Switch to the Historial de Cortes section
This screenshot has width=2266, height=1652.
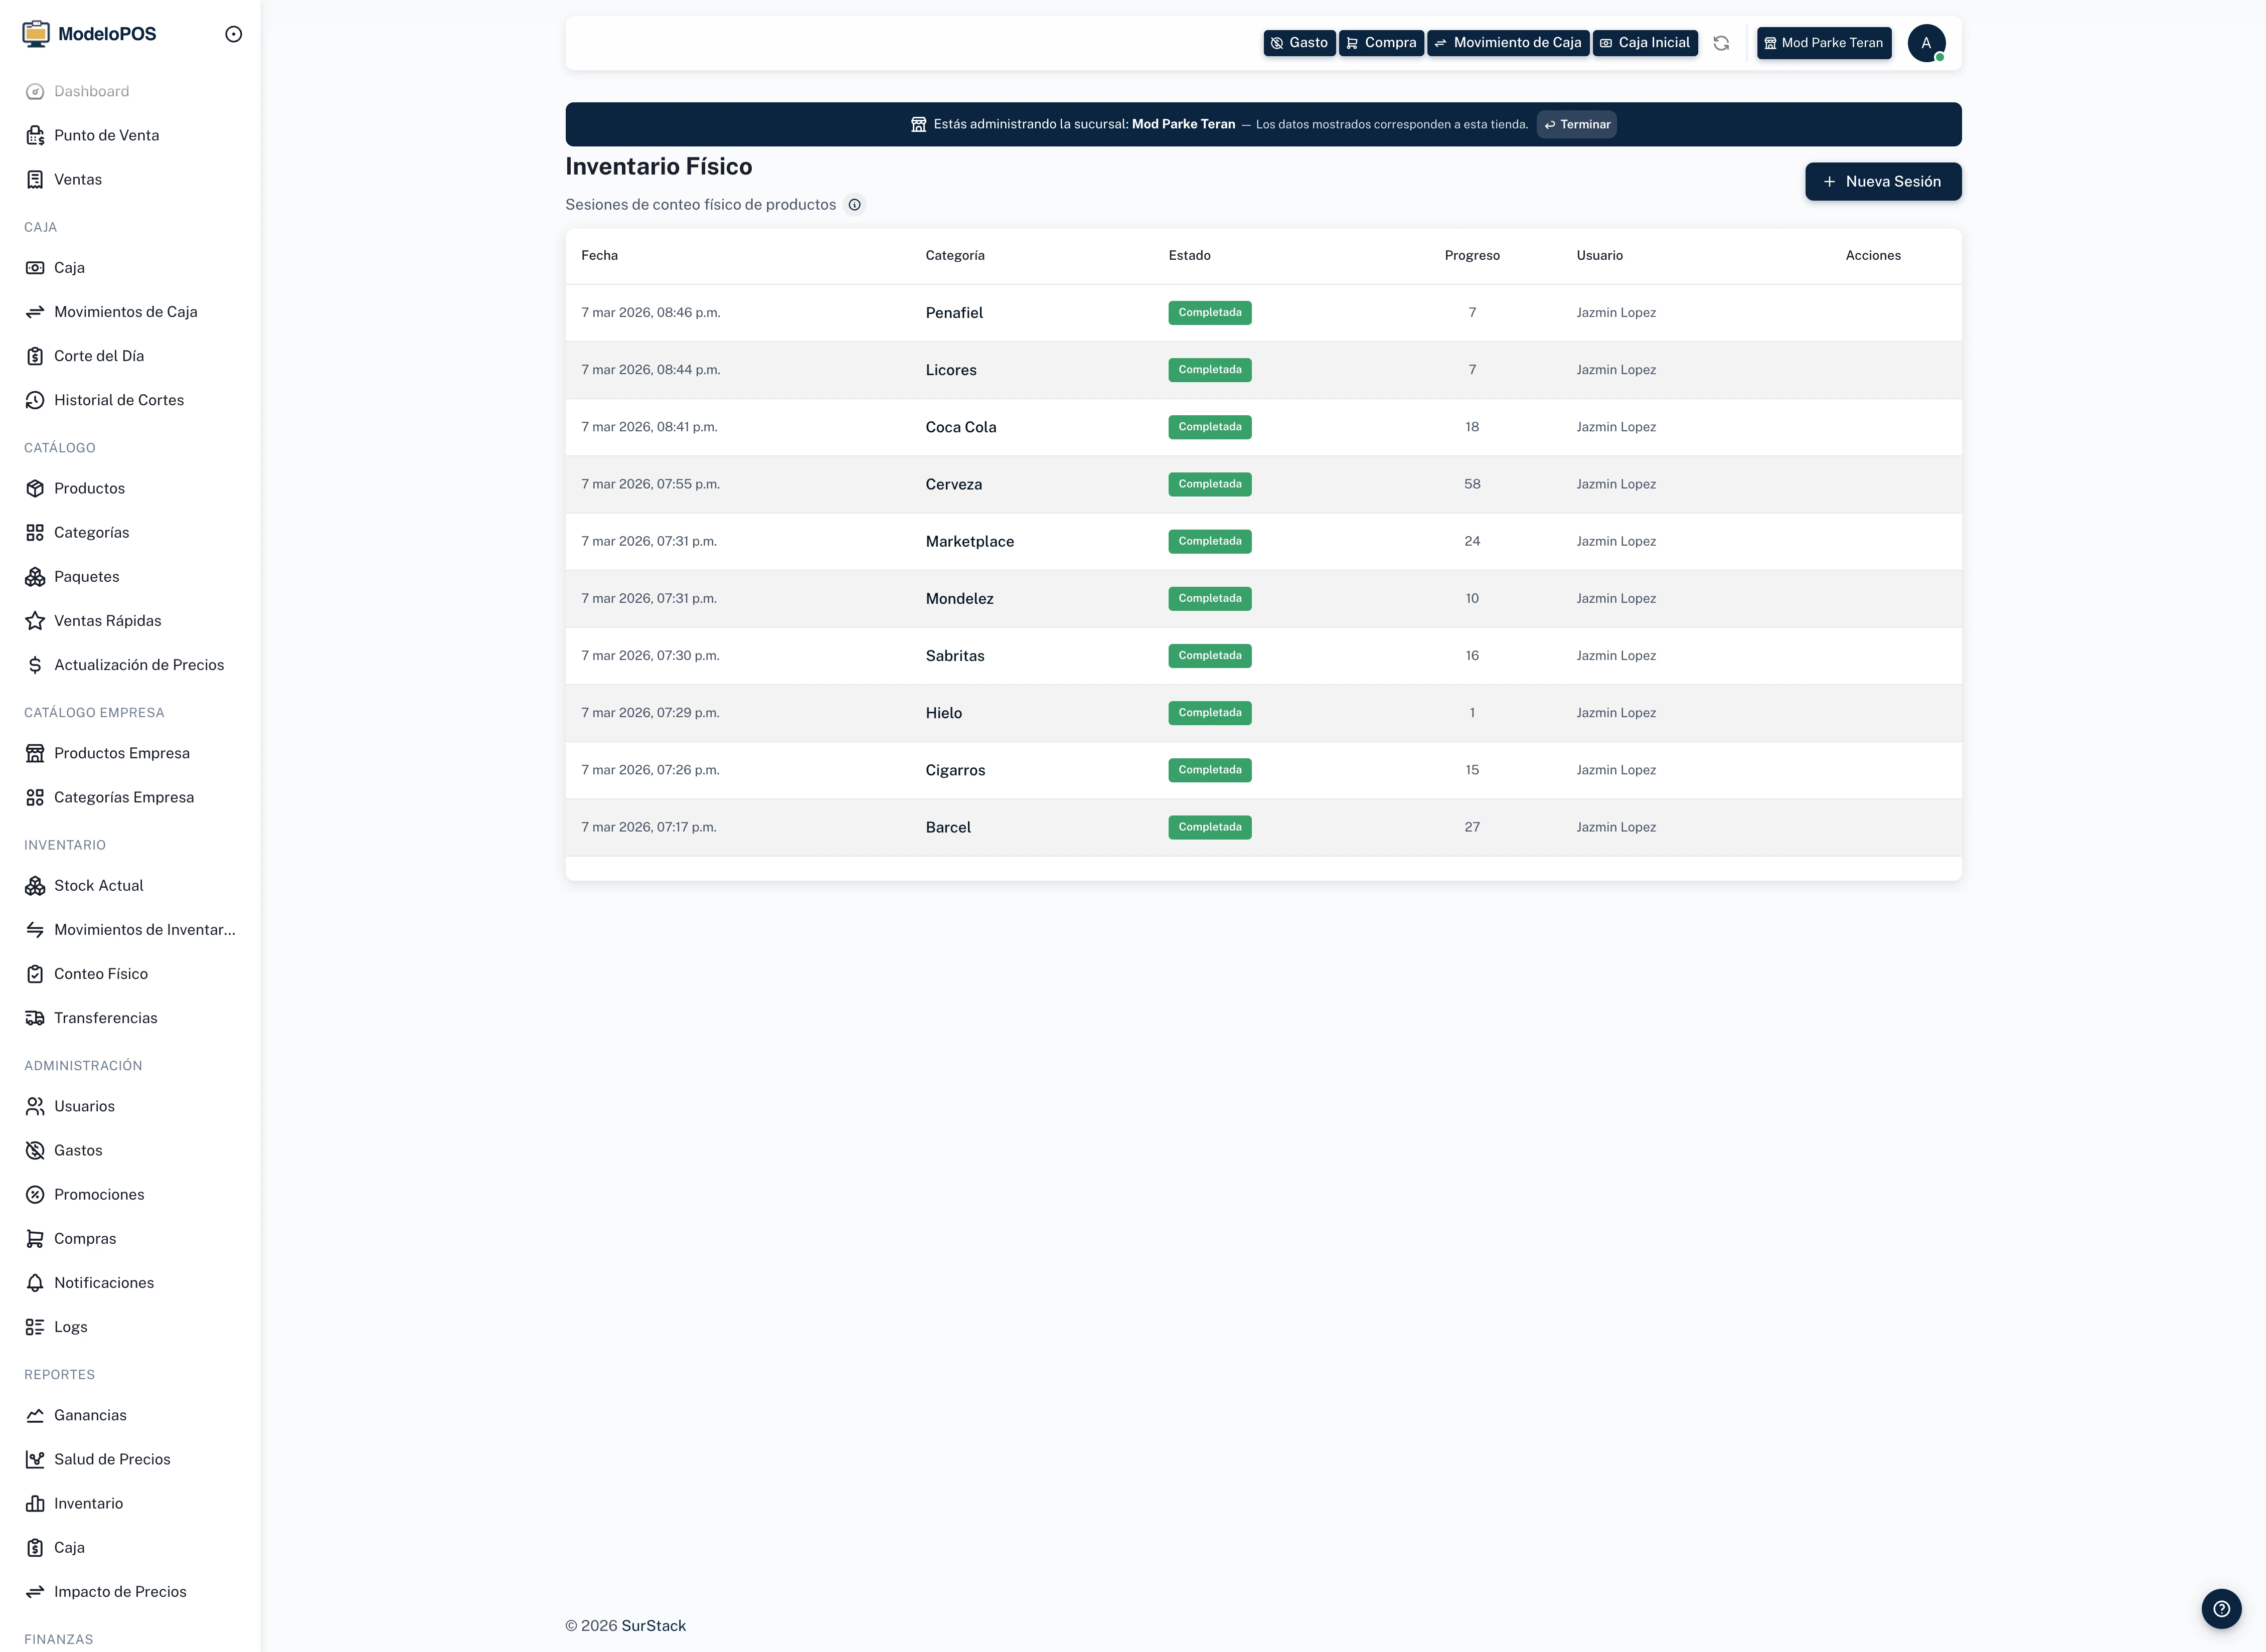coord(119,399)
